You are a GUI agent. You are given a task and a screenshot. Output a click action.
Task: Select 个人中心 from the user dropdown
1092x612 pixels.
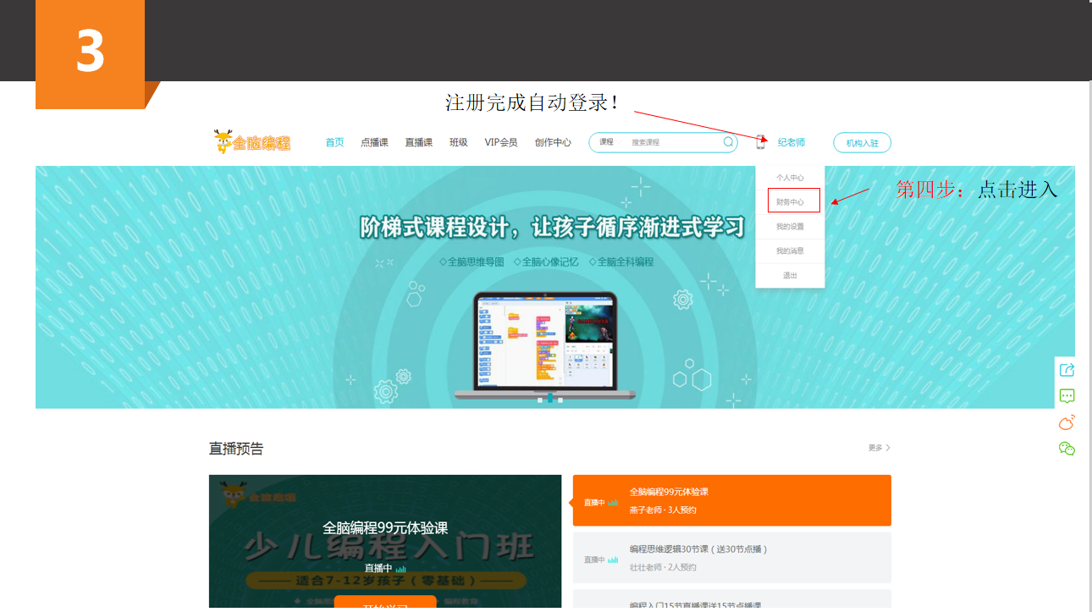[x=790, y=178]
